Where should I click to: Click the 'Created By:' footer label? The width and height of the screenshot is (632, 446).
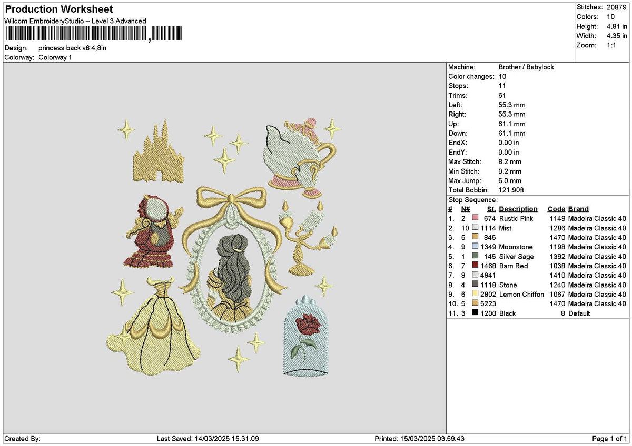22,439
